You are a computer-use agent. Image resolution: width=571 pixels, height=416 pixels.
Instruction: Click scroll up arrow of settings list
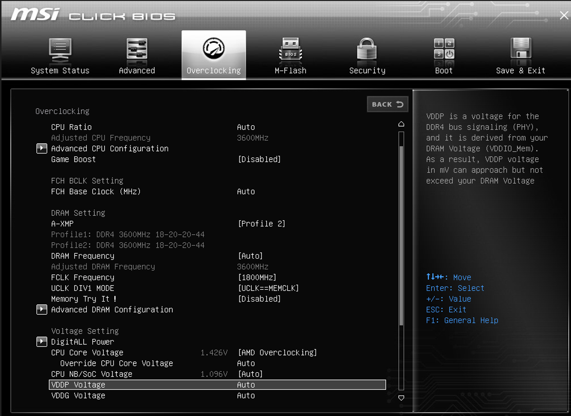pos(401,124)
